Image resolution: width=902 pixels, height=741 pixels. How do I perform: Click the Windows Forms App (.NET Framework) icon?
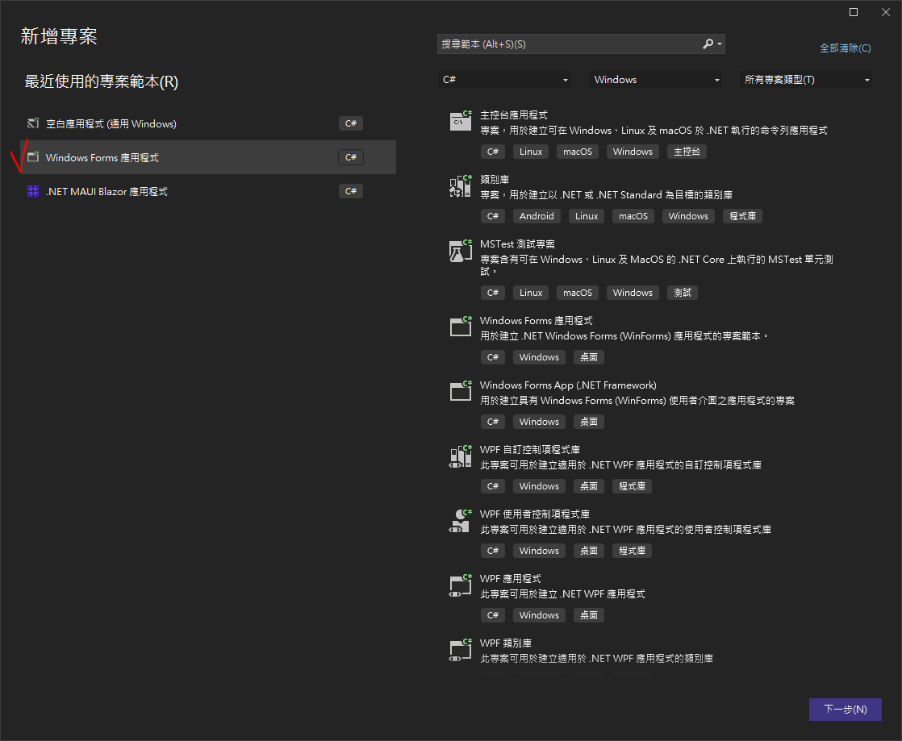coord(460,391)
